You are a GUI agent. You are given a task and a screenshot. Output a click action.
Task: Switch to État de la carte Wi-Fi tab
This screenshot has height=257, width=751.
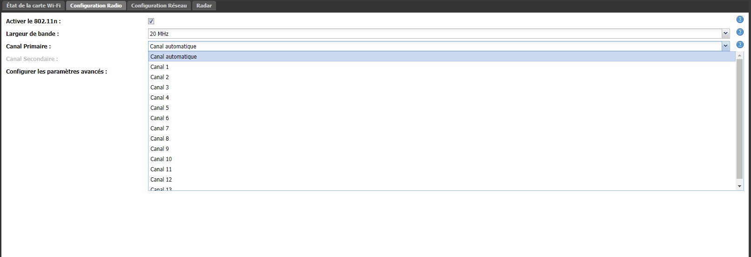pyautogui.click(x=34, y=6)
